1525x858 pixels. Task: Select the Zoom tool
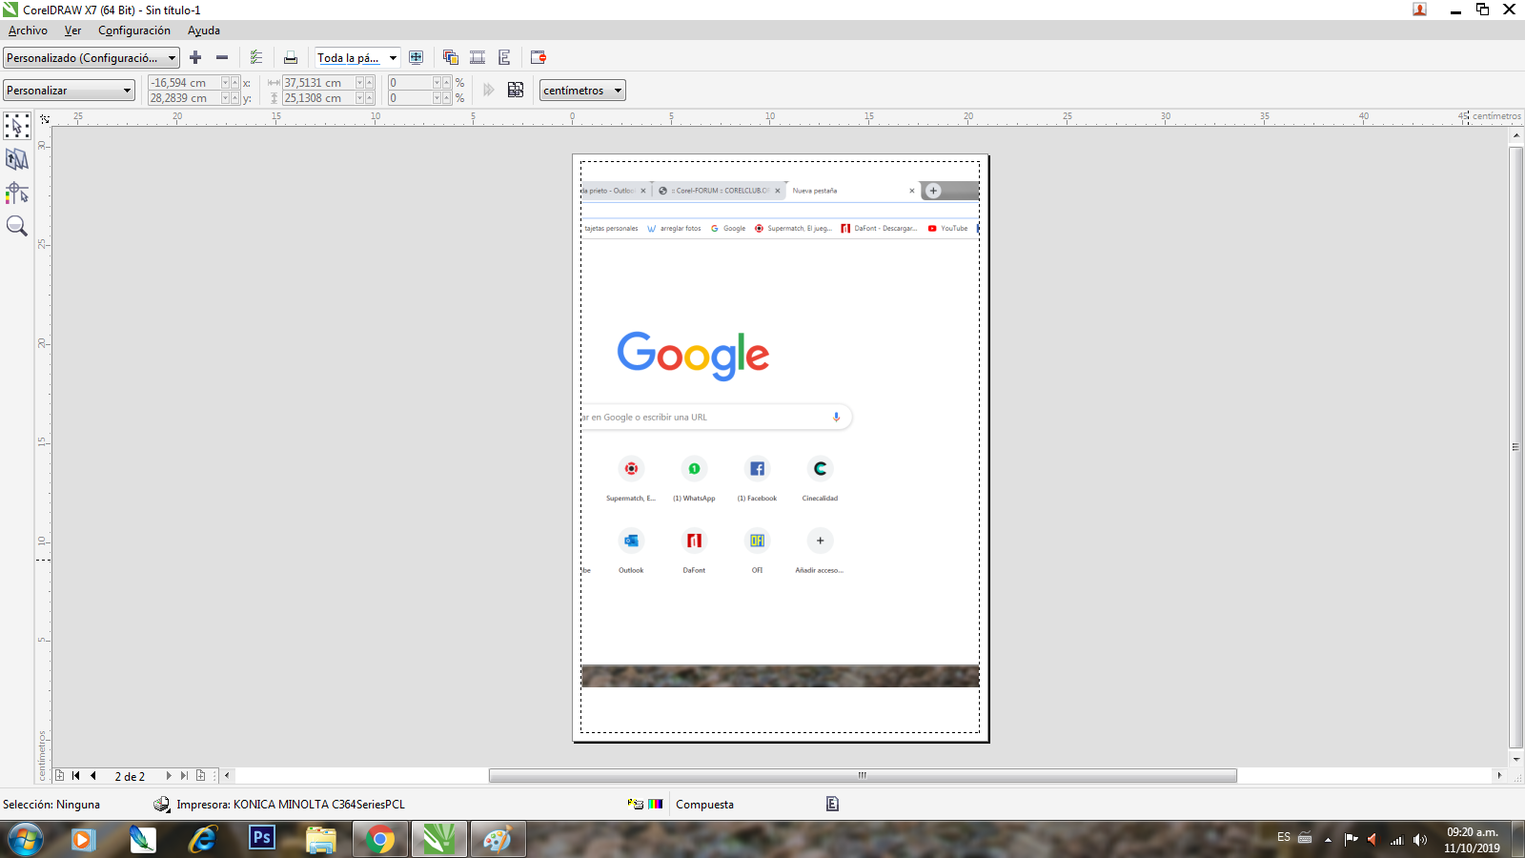tap(16, 226)
